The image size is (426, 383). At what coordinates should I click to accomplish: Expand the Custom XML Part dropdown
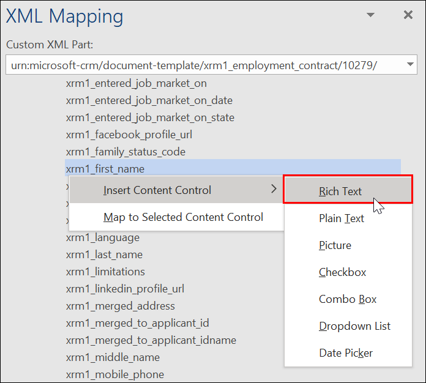click(x=409, y=65)
